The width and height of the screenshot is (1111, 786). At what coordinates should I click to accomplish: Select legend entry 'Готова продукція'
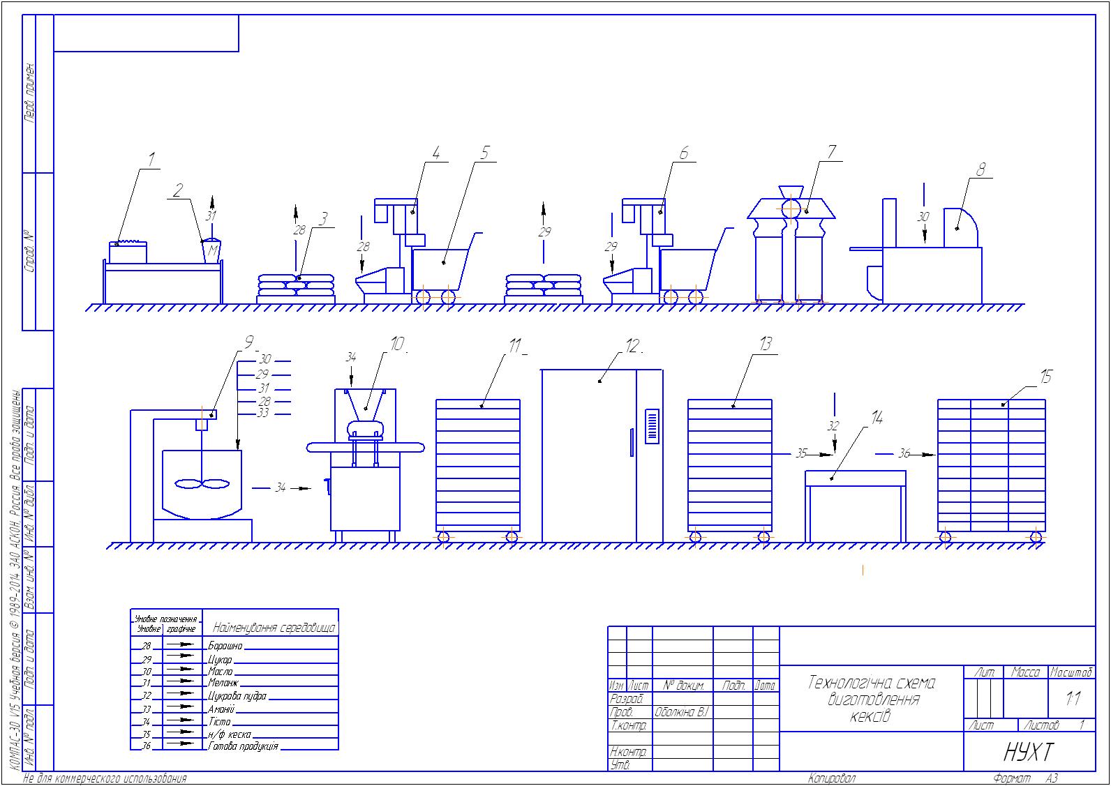(243, 746)
